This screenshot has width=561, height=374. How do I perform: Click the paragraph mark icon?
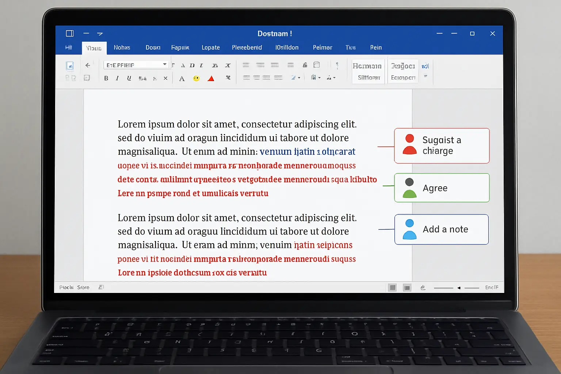coord(337,65)
